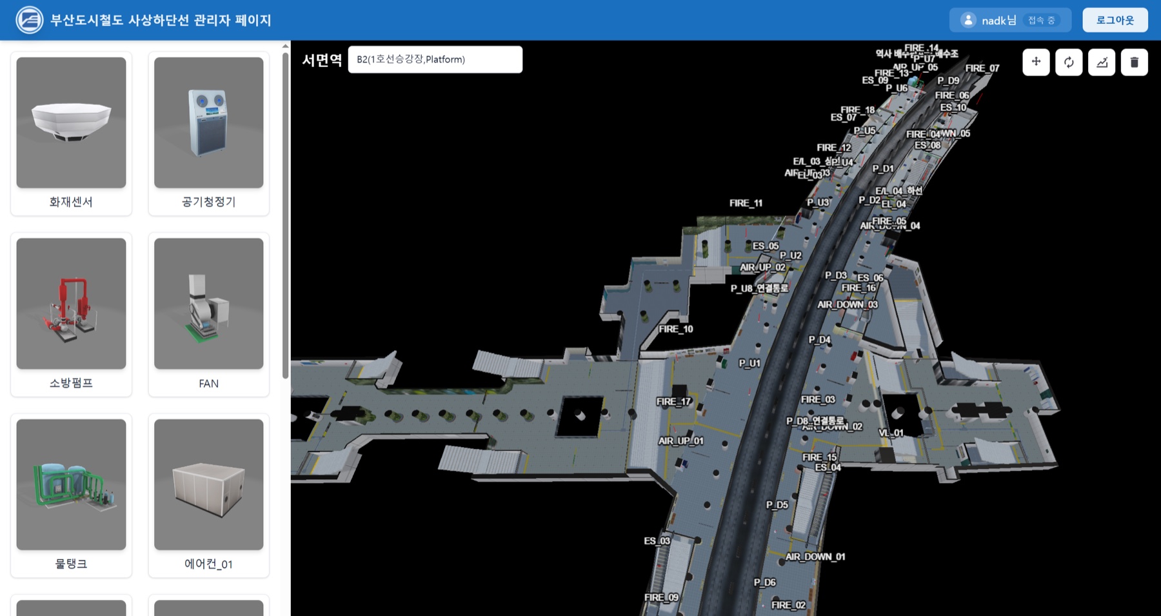Click the P_U2 marker label
The height and width of the screenshot is (616, 1161).
coord(791,255)
